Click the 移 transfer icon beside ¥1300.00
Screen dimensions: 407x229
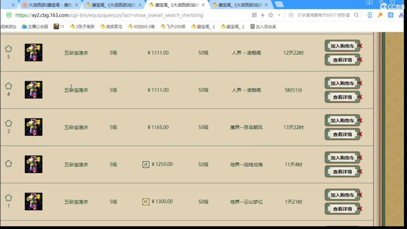pyautogui.click(x=146, y=202)
